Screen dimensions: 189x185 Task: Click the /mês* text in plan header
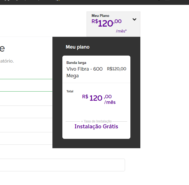click(x=121, y=31)
